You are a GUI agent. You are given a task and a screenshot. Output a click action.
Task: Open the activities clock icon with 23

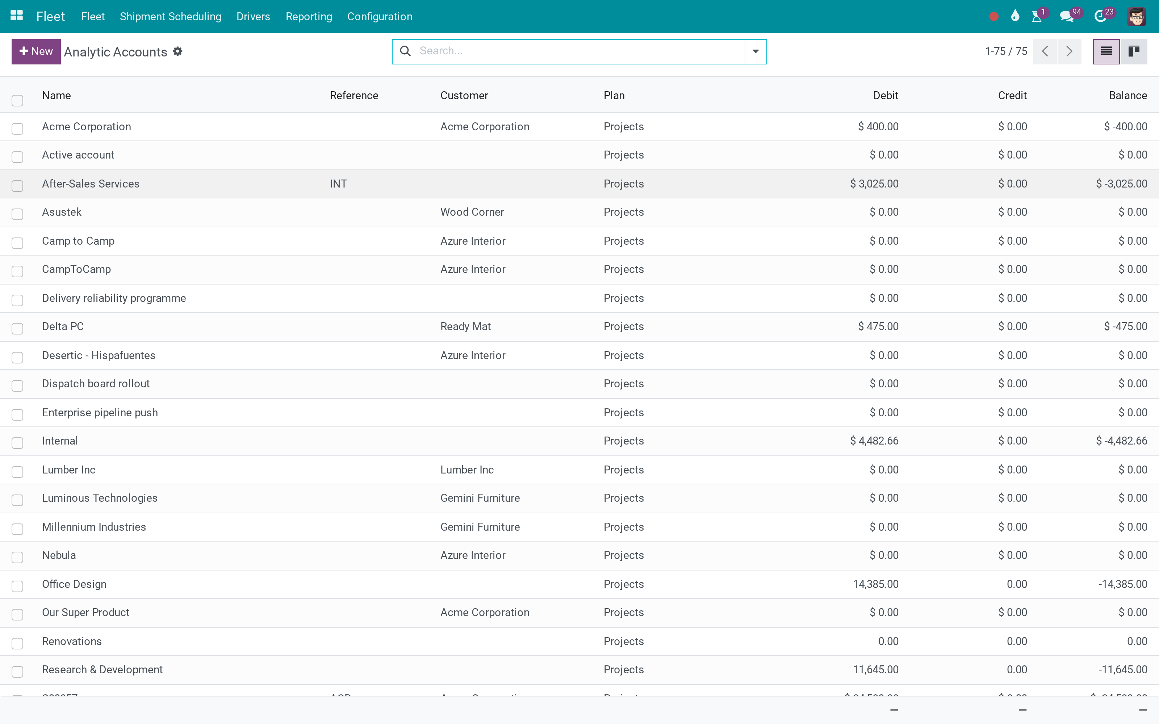[x=1100, y=16]
